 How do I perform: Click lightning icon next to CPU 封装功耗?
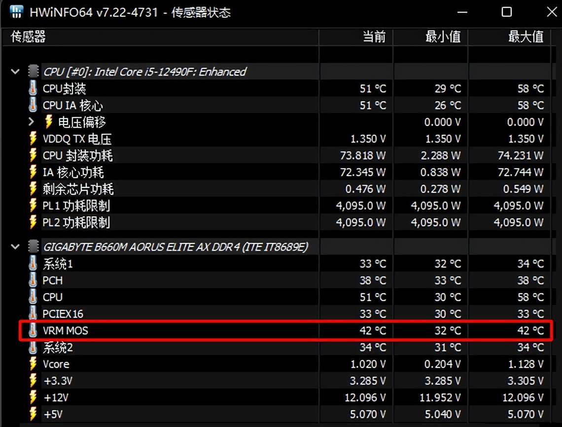coord(33,155)
